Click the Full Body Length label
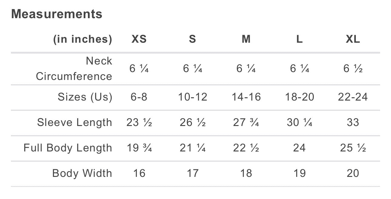The image size is (391, 199). (68, 148)
